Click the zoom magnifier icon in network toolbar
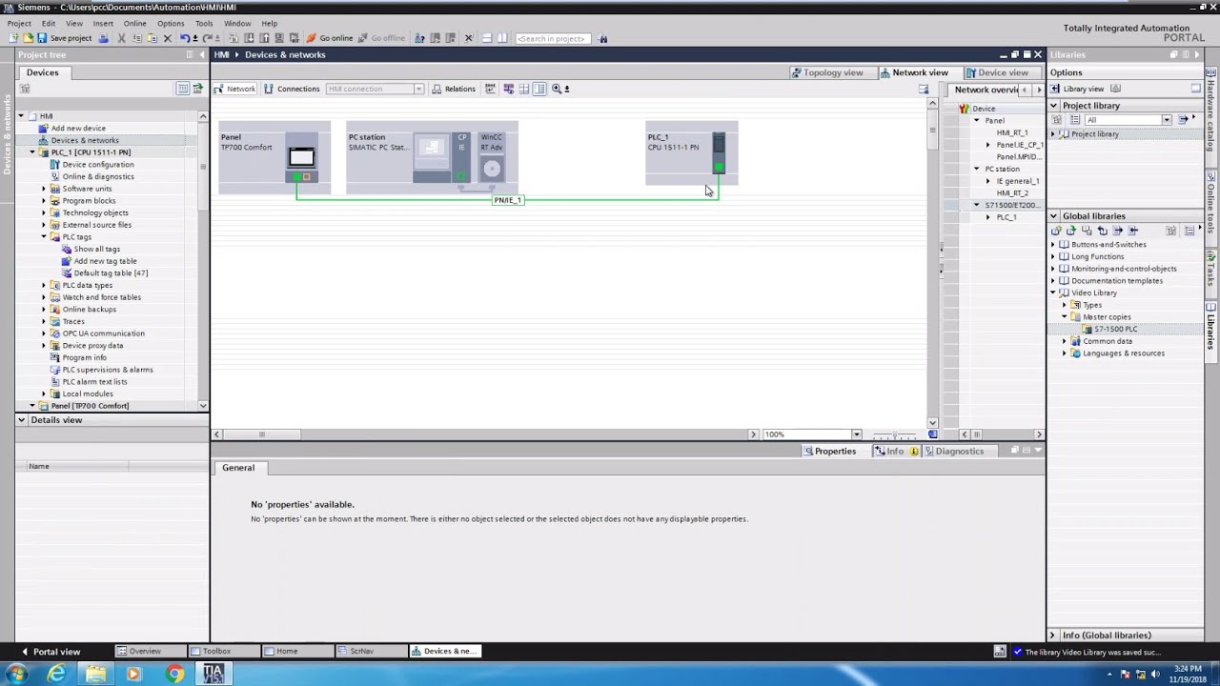Screen dimensions: 1220x686 tap(557, 89)
